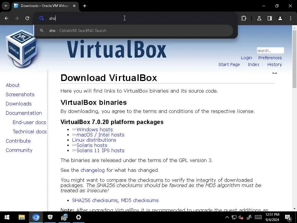Viewport: 297px width, 223px height.
Task: Open Windows Security shield in taskbar
Action: [x=50, y=217]
